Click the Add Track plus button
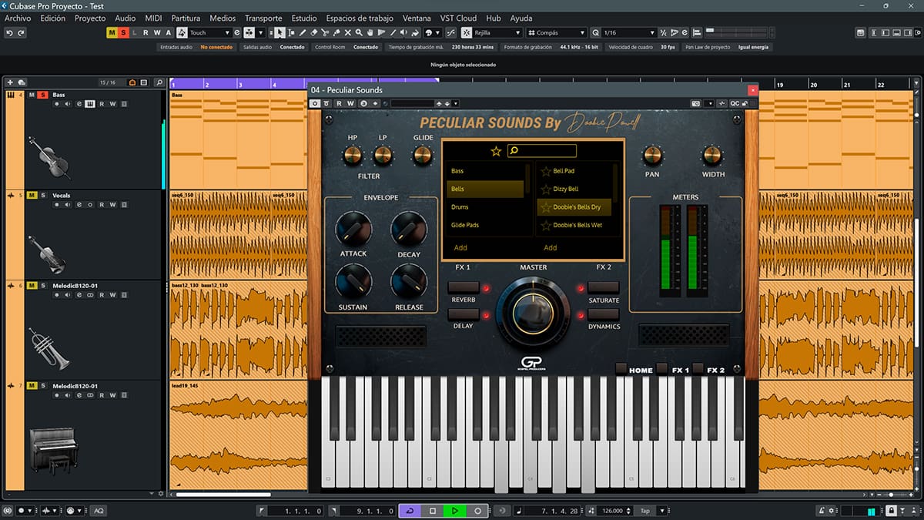924x520 pixels. [x=10, y=82]
